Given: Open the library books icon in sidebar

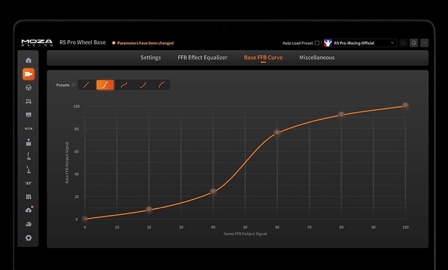Looking at the screenshot, I should click(x=28, y=197).
